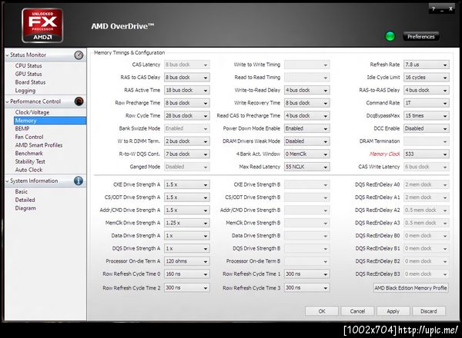Viewport: 462px width, 338px height.
Task: Open CPU Status page
Action: 28,66
